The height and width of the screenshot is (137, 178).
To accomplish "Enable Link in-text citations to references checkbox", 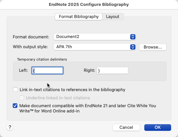I will pyautogui.click(x=15, y=89).
